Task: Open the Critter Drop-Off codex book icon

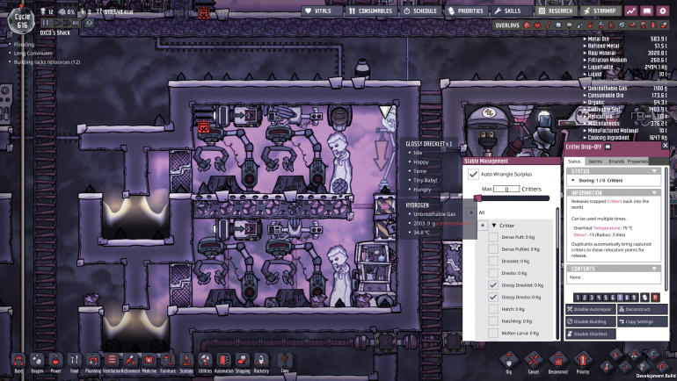Action: point(608,147)
